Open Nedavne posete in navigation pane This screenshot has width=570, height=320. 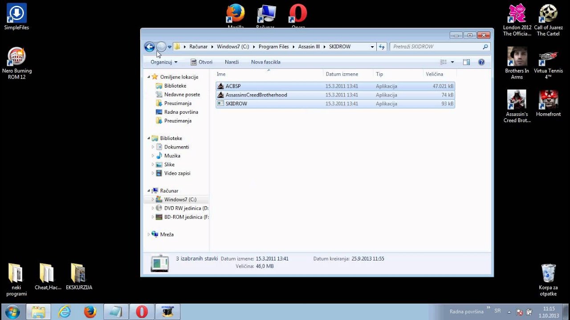pos(182,95)
